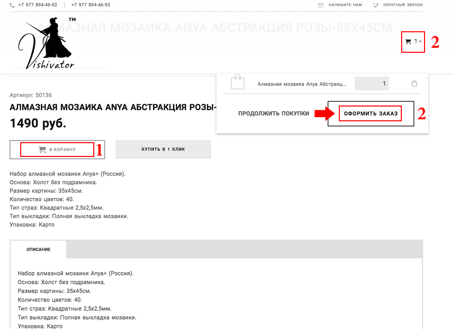Viewport: 453px width, 329px height.
Task: Click the shopping bag thumbnail in cart
Action: tap(237, 82)
